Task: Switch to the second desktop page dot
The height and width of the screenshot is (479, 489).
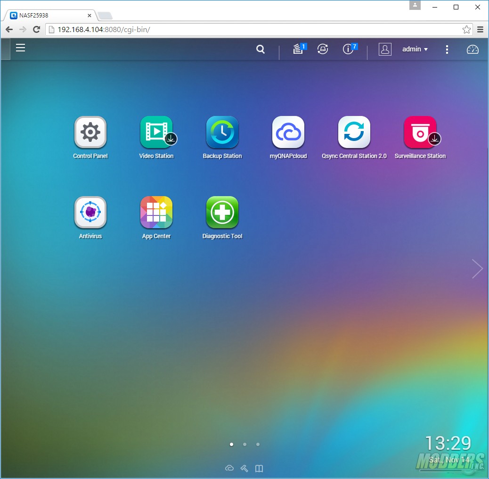Action: pyautogui.click(x=244, y=444)
